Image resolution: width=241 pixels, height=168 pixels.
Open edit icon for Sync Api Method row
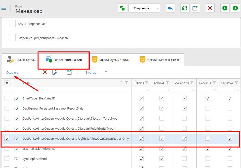tap(16, 159)
